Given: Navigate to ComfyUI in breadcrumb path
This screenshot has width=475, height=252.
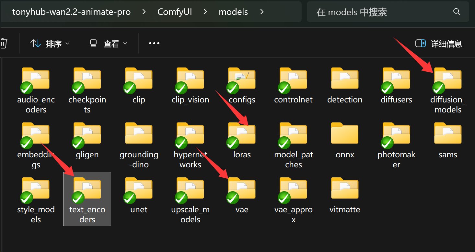Looking at the screenshot, I should pos(174,12).
